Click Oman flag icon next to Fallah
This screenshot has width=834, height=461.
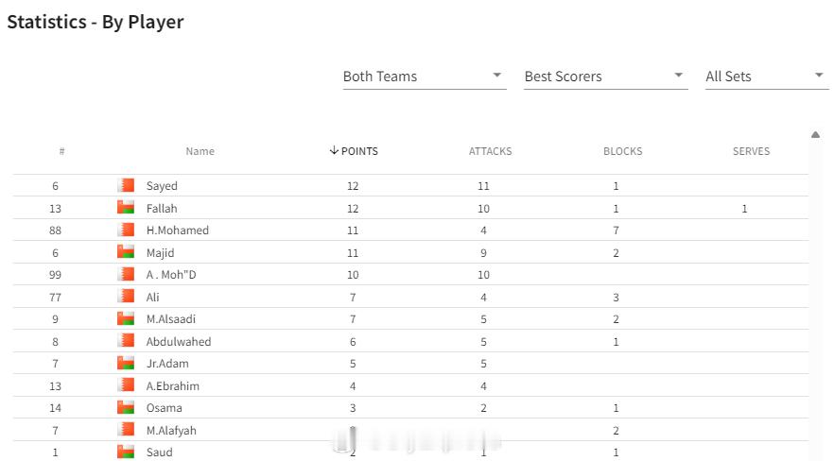(x=126, y=208)
